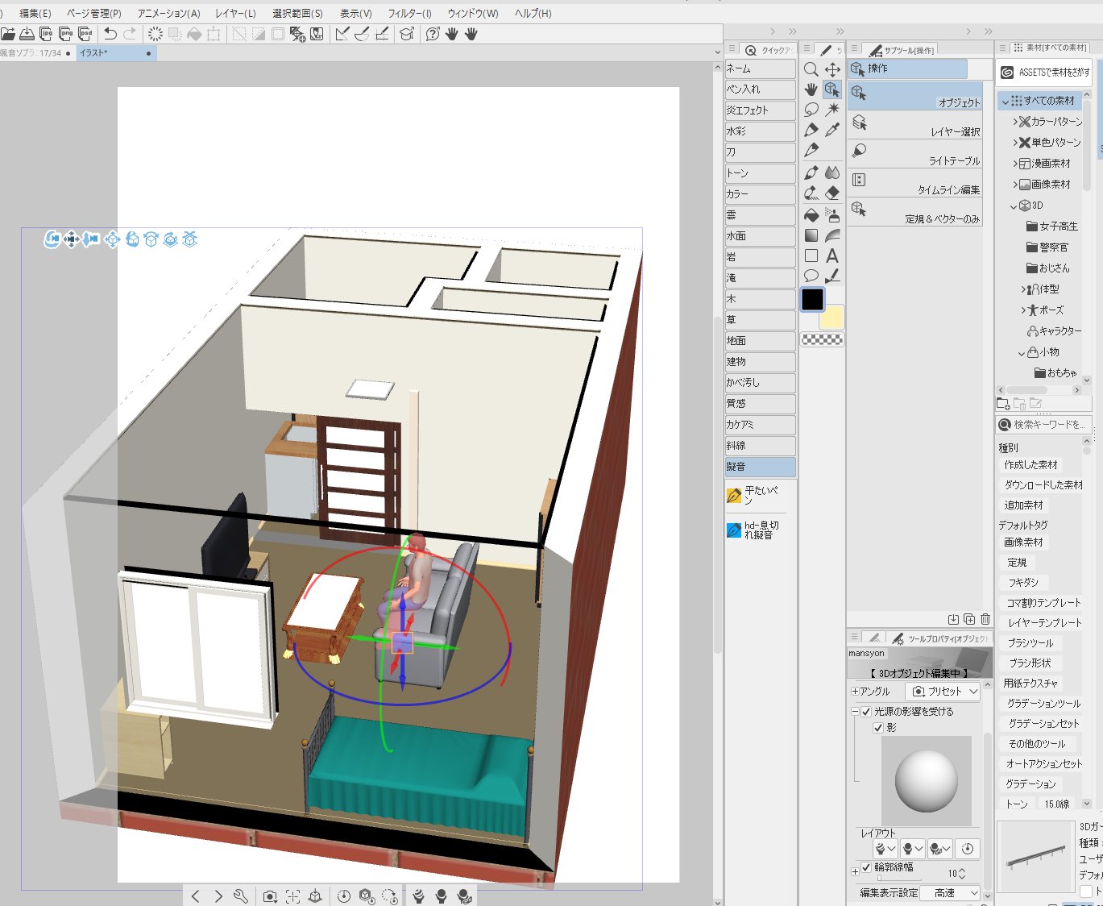Switch to the イラスト* document tab
This screenshot has height=906, width=1103.
pyautogui.click(x=115, y=53)
